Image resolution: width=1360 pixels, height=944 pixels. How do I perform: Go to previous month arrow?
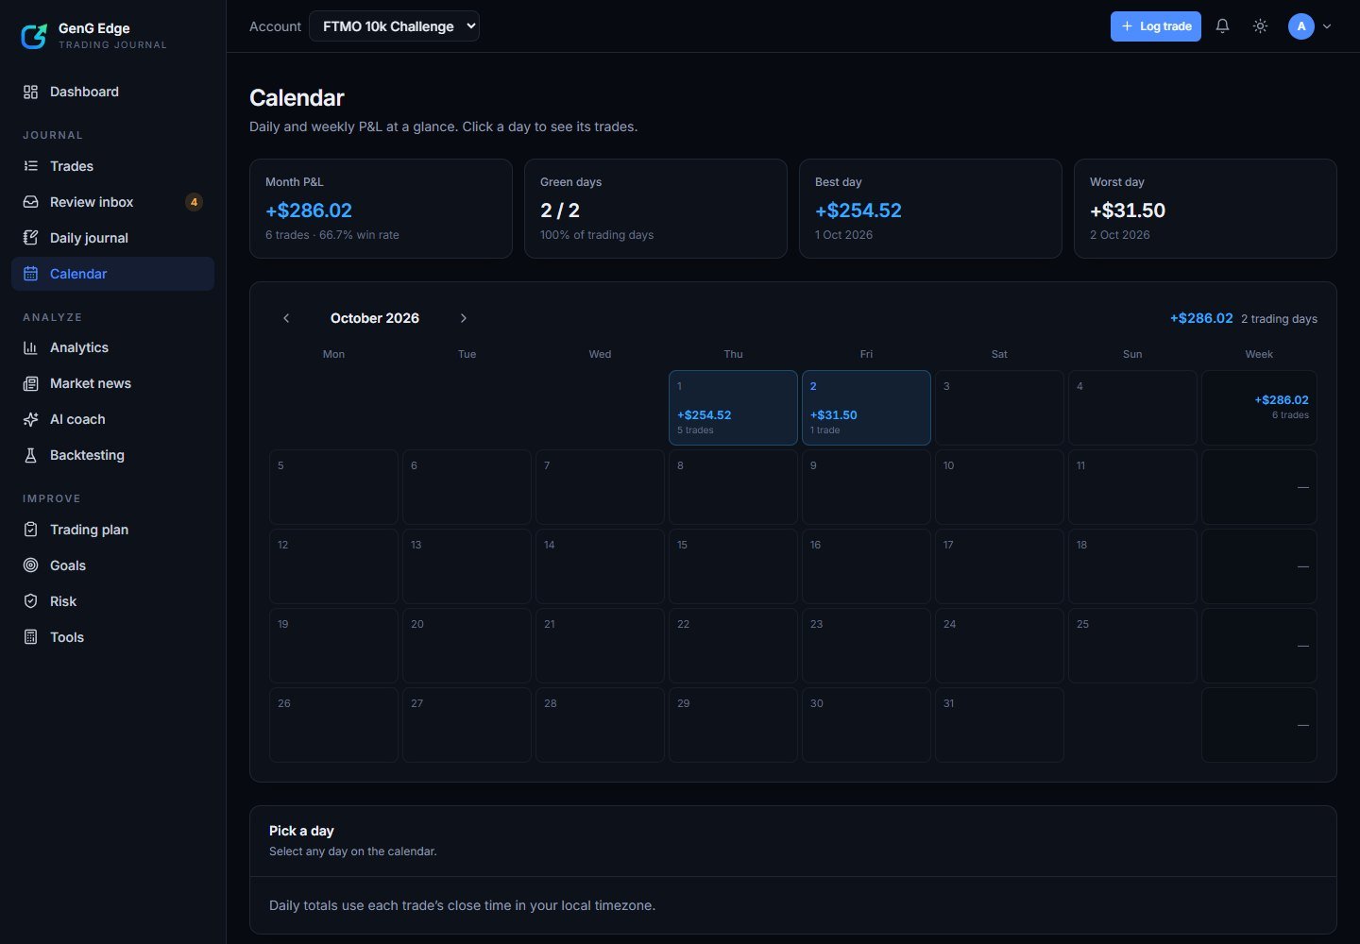286,318
